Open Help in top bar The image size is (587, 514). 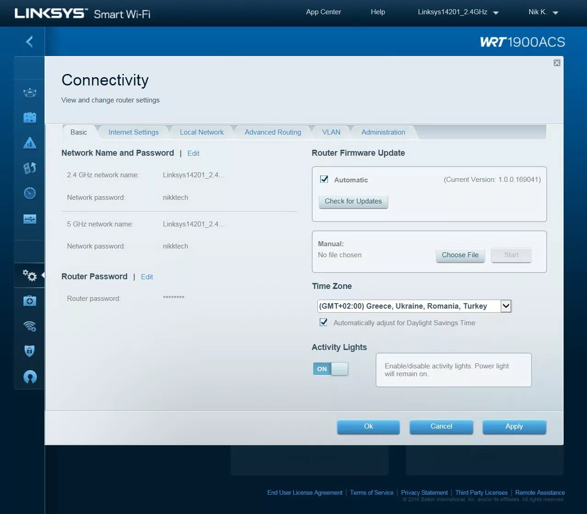coord(378,12)
